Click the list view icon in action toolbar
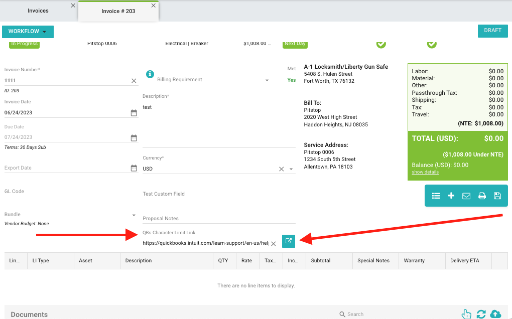The height and width of the screenshot is (319, 512). 436,196
